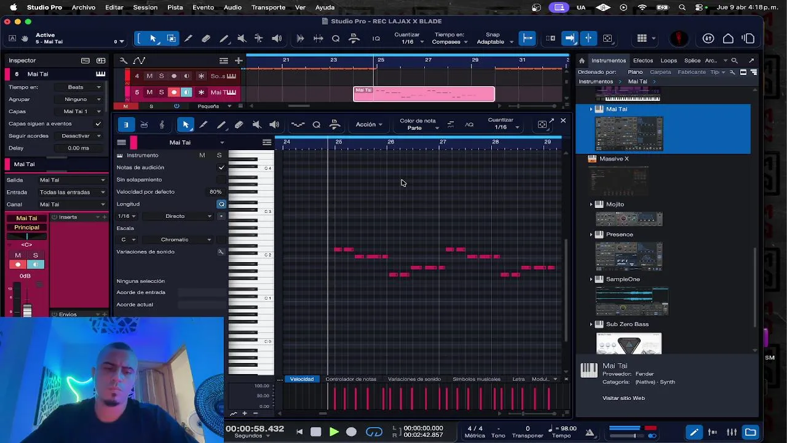Click Mai Tai channel volume fader
The width and height of the screenshot is (787, 443).
point(27,309)
